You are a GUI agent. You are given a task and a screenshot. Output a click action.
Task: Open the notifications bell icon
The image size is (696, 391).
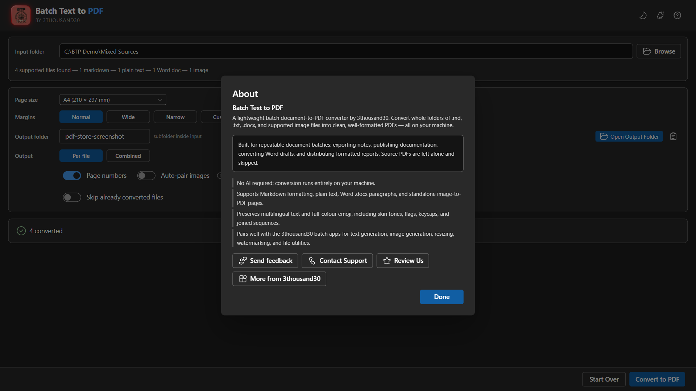point(660,15)
